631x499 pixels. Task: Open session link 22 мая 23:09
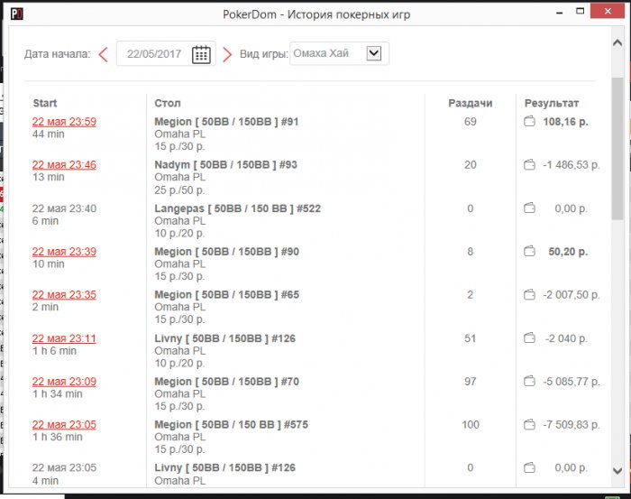pos(64,382)
